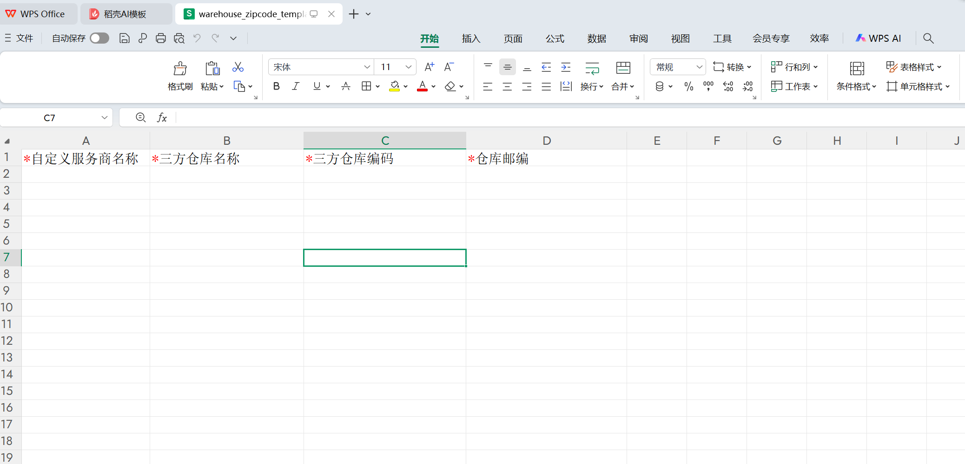
Task: Expand the font size 11 dropdown
Action: [x=408, y=67]
